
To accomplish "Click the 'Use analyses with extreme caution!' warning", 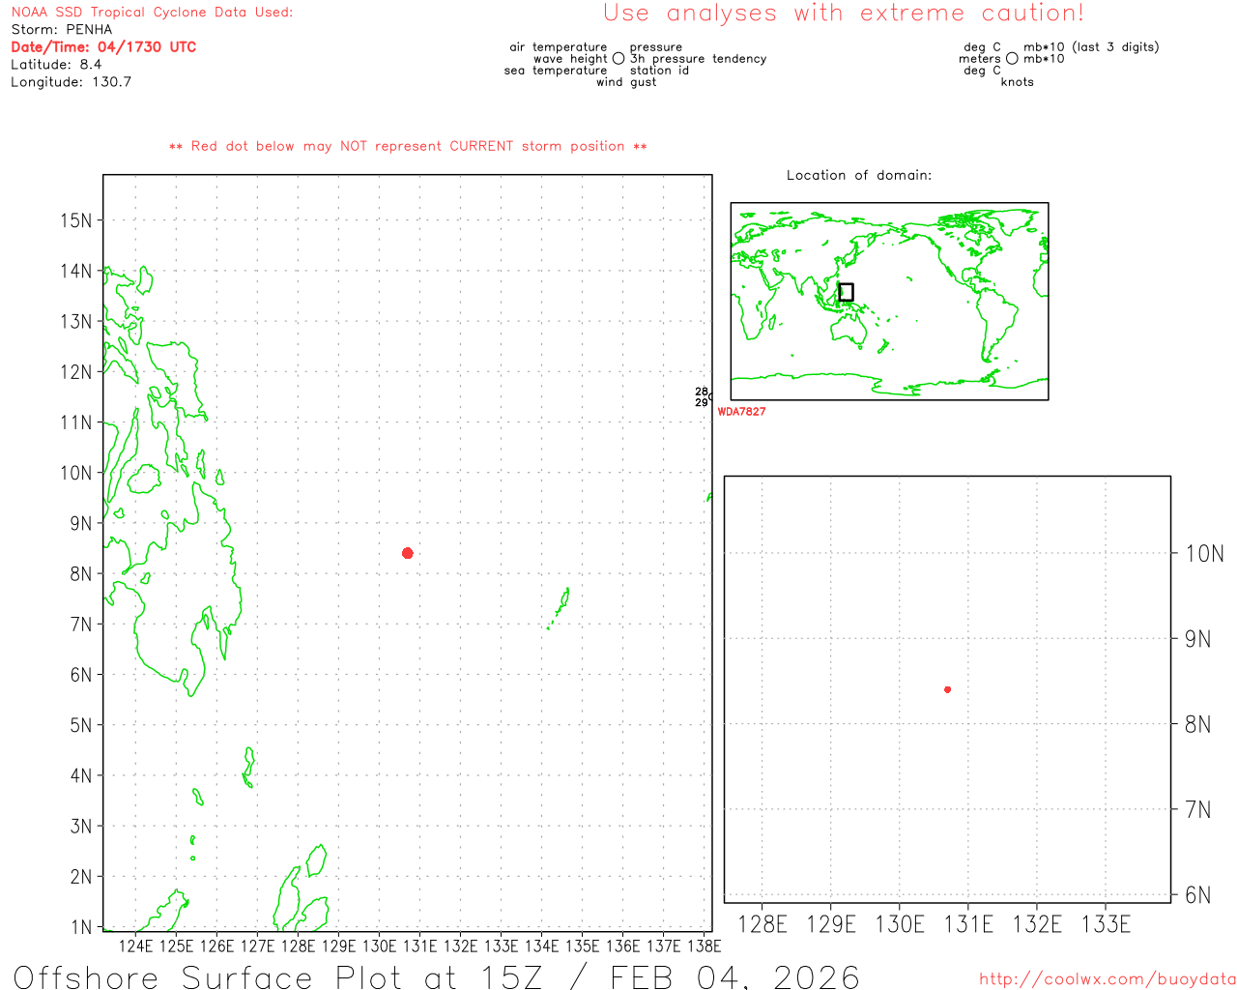I will tap(843, 14).
